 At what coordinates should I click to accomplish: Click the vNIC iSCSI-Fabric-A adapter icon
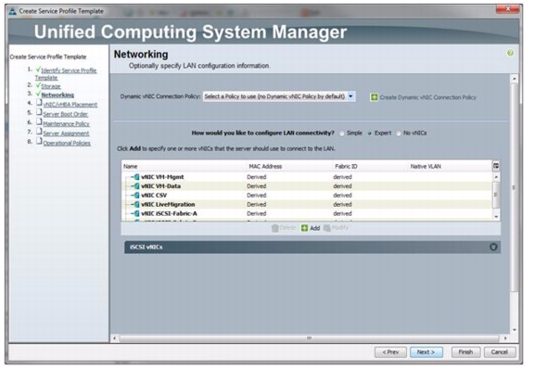coord(136,213)
